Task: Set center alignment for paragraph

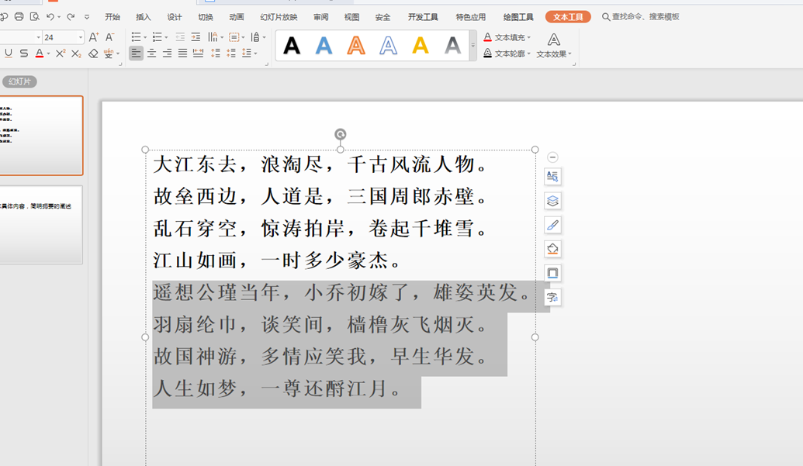Action: [151, 54]
